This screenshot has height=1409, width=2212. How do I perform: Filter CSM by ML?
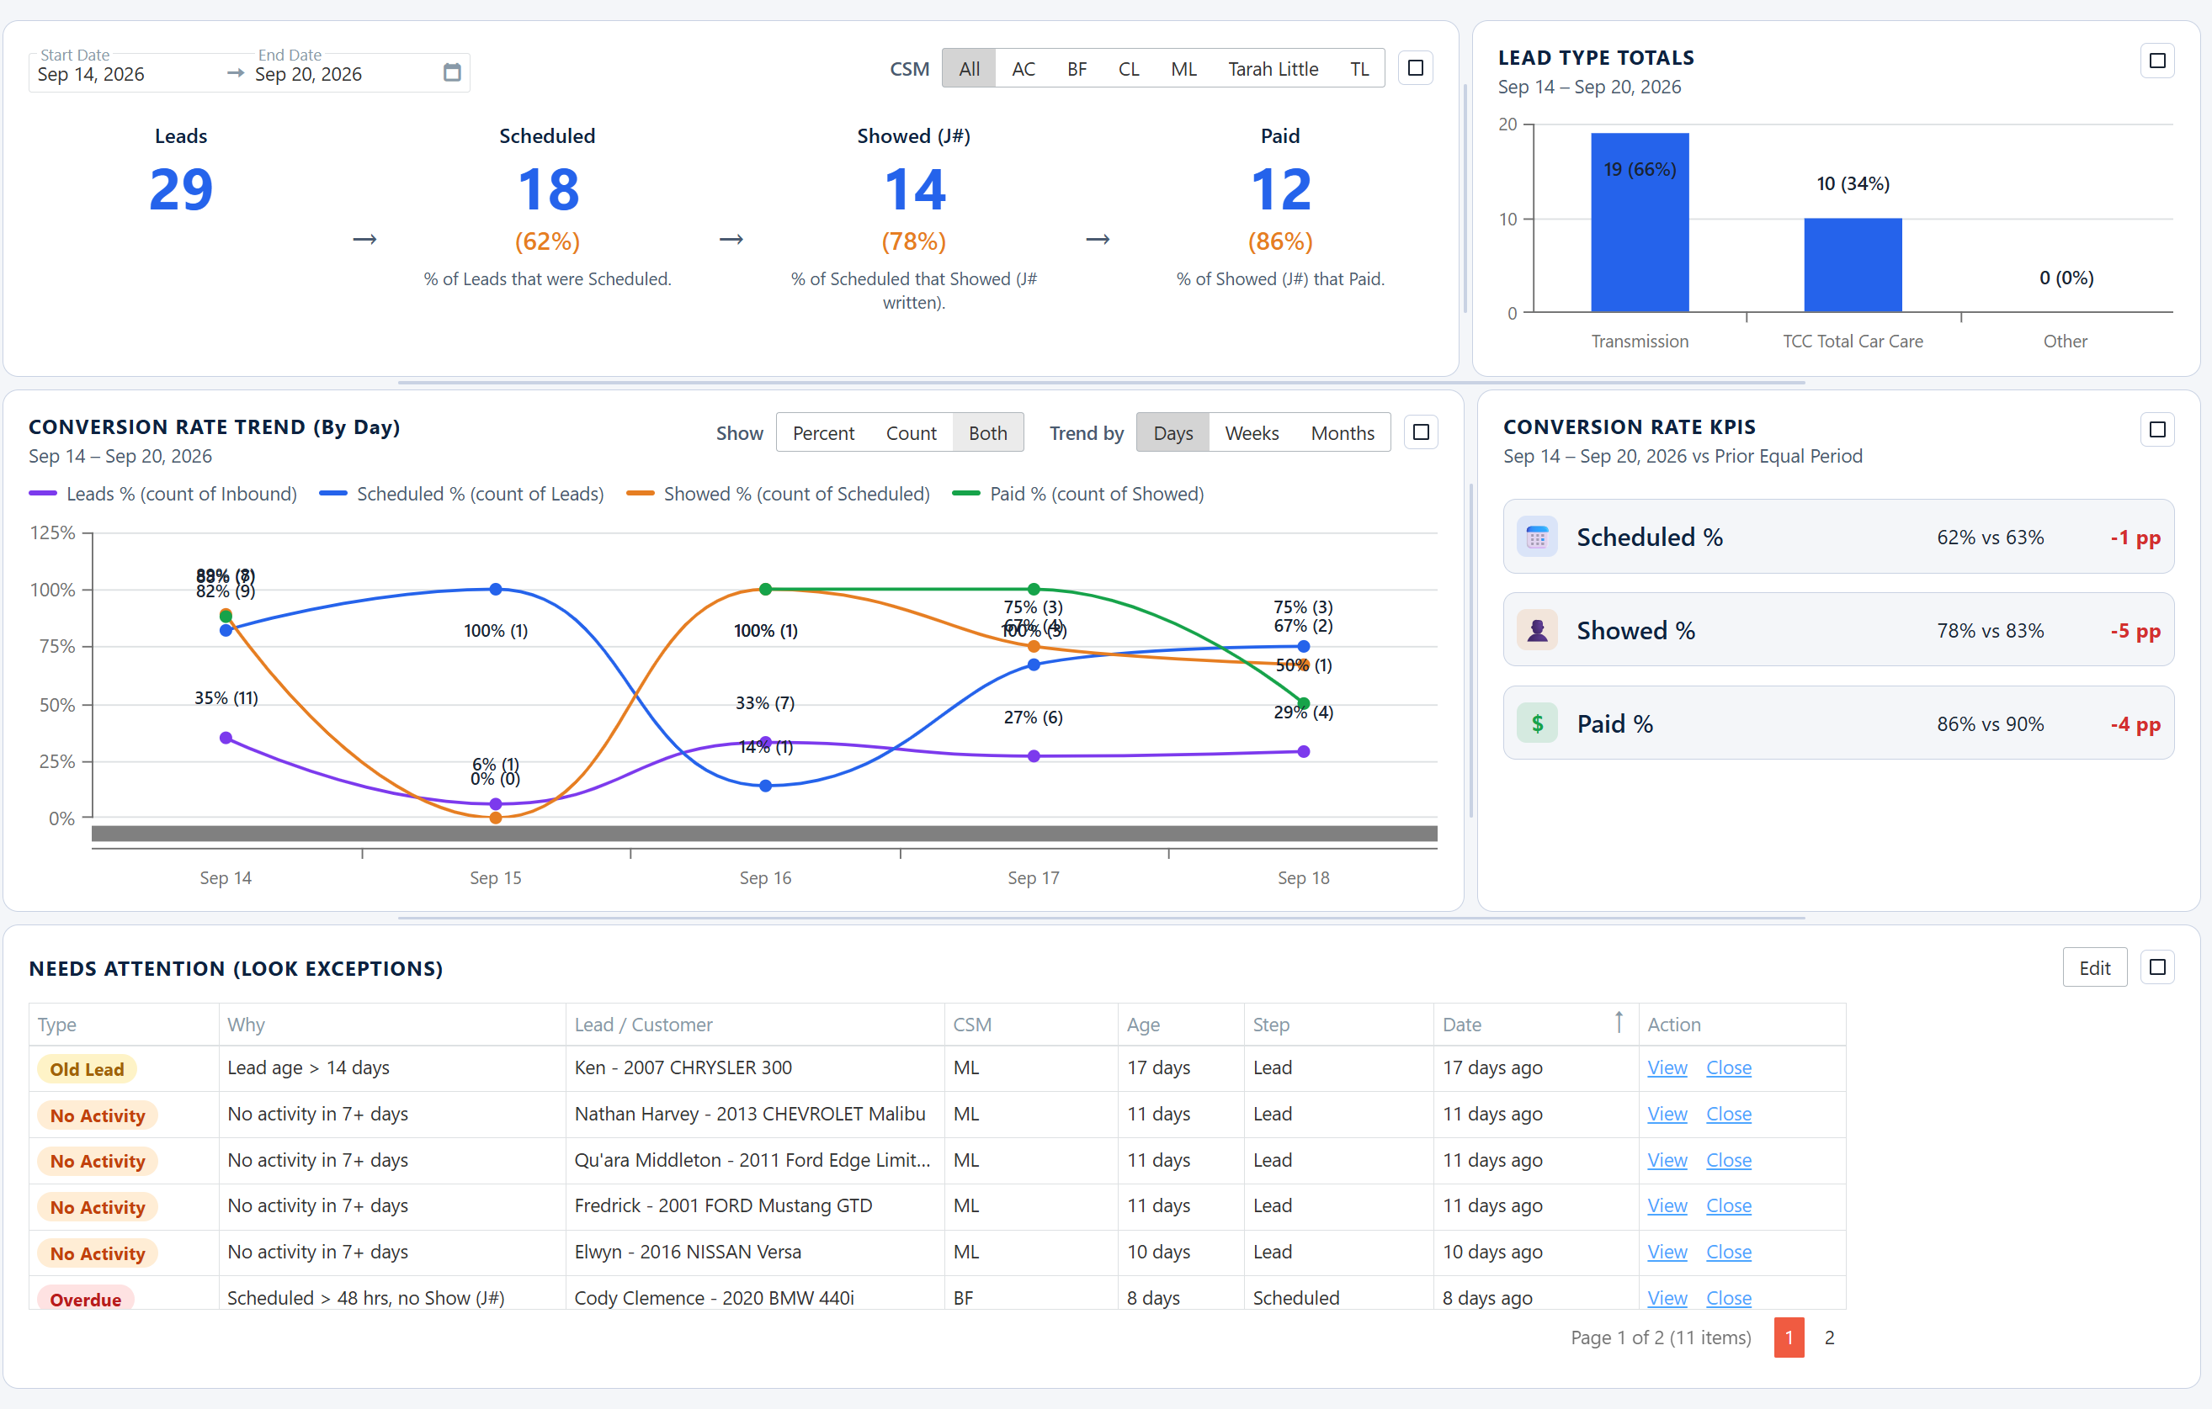1183,69
